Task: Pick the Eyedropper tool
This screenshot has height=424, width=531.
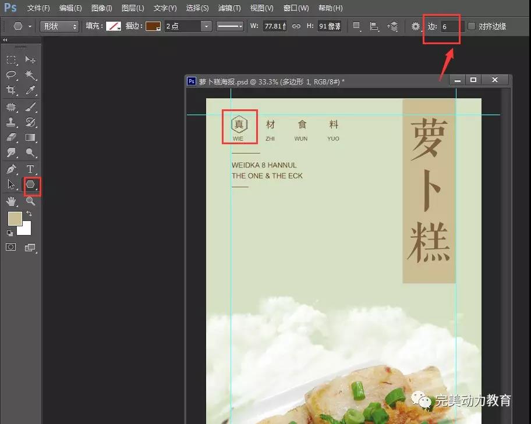Action: click(x=31, y=90)
